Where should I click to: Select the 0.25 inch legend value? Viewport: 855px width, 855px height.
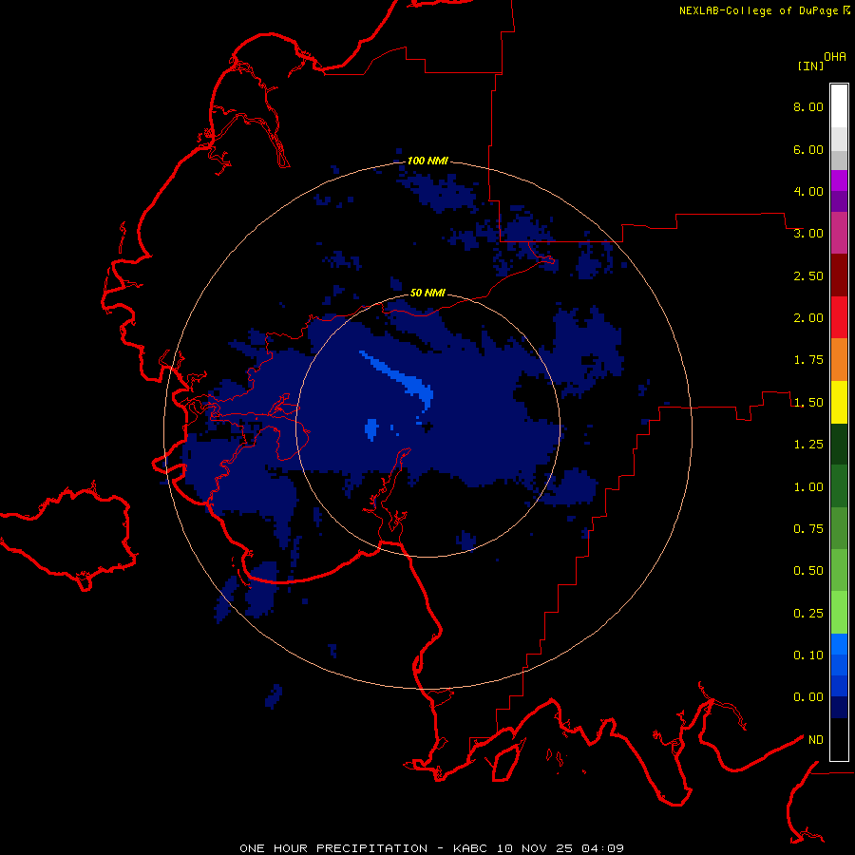click(808, 614)
